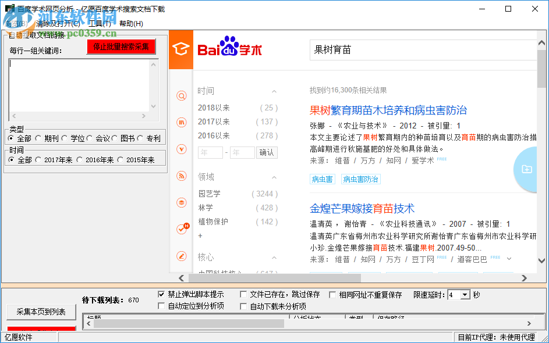The width and height of the screenshot is (549, 343).
Task: Click the stacked layers icon in the sidebar
Action: pyautogui.click(x=181, y=202)
